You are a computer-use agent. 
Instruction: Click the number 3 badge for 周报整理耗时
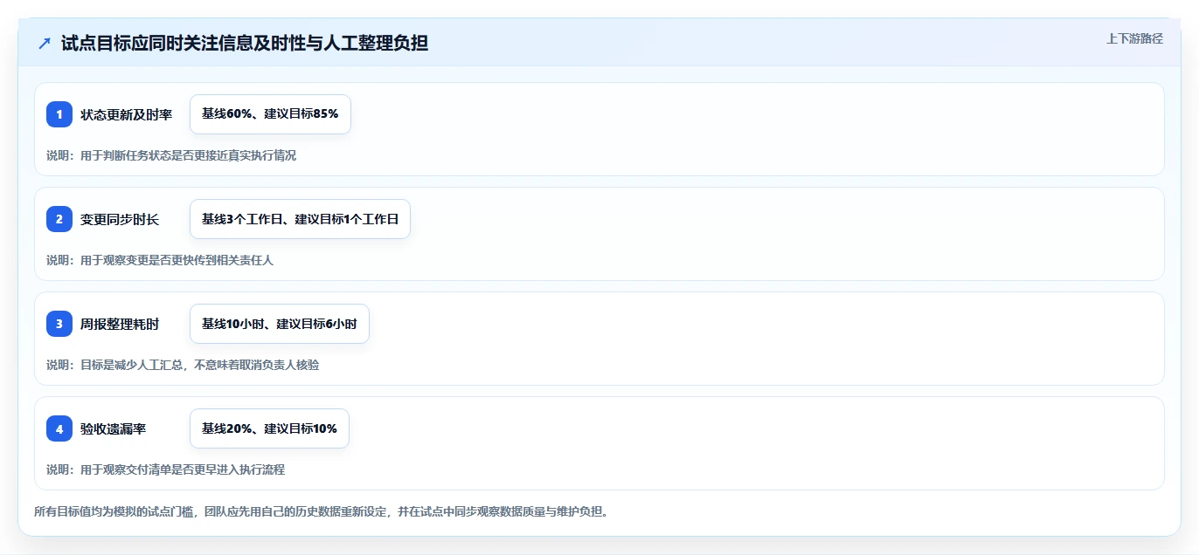59,324
